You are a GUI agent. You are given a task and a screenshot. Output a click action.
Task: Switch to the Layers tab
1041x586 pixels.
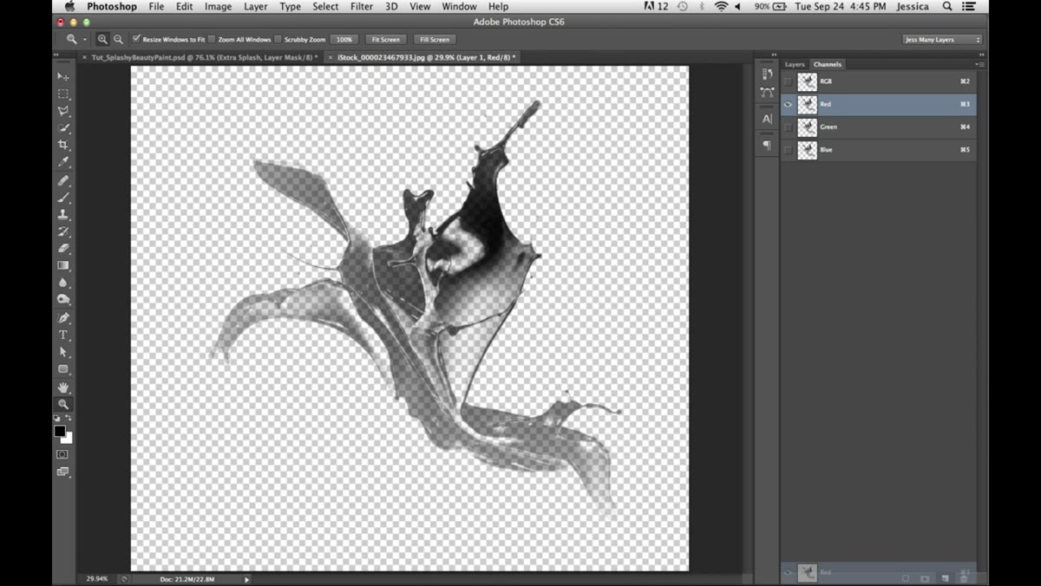tap(795, 64)
